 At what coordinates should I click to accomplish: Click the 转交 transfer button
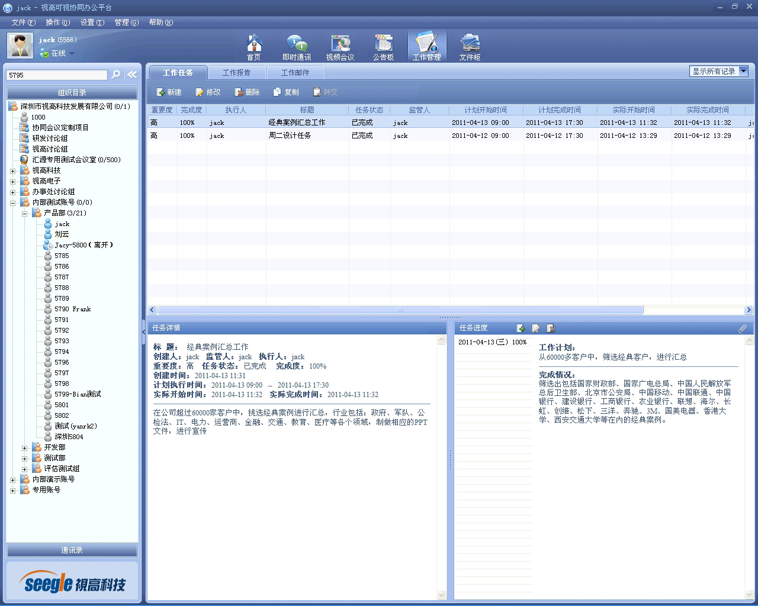325,92
